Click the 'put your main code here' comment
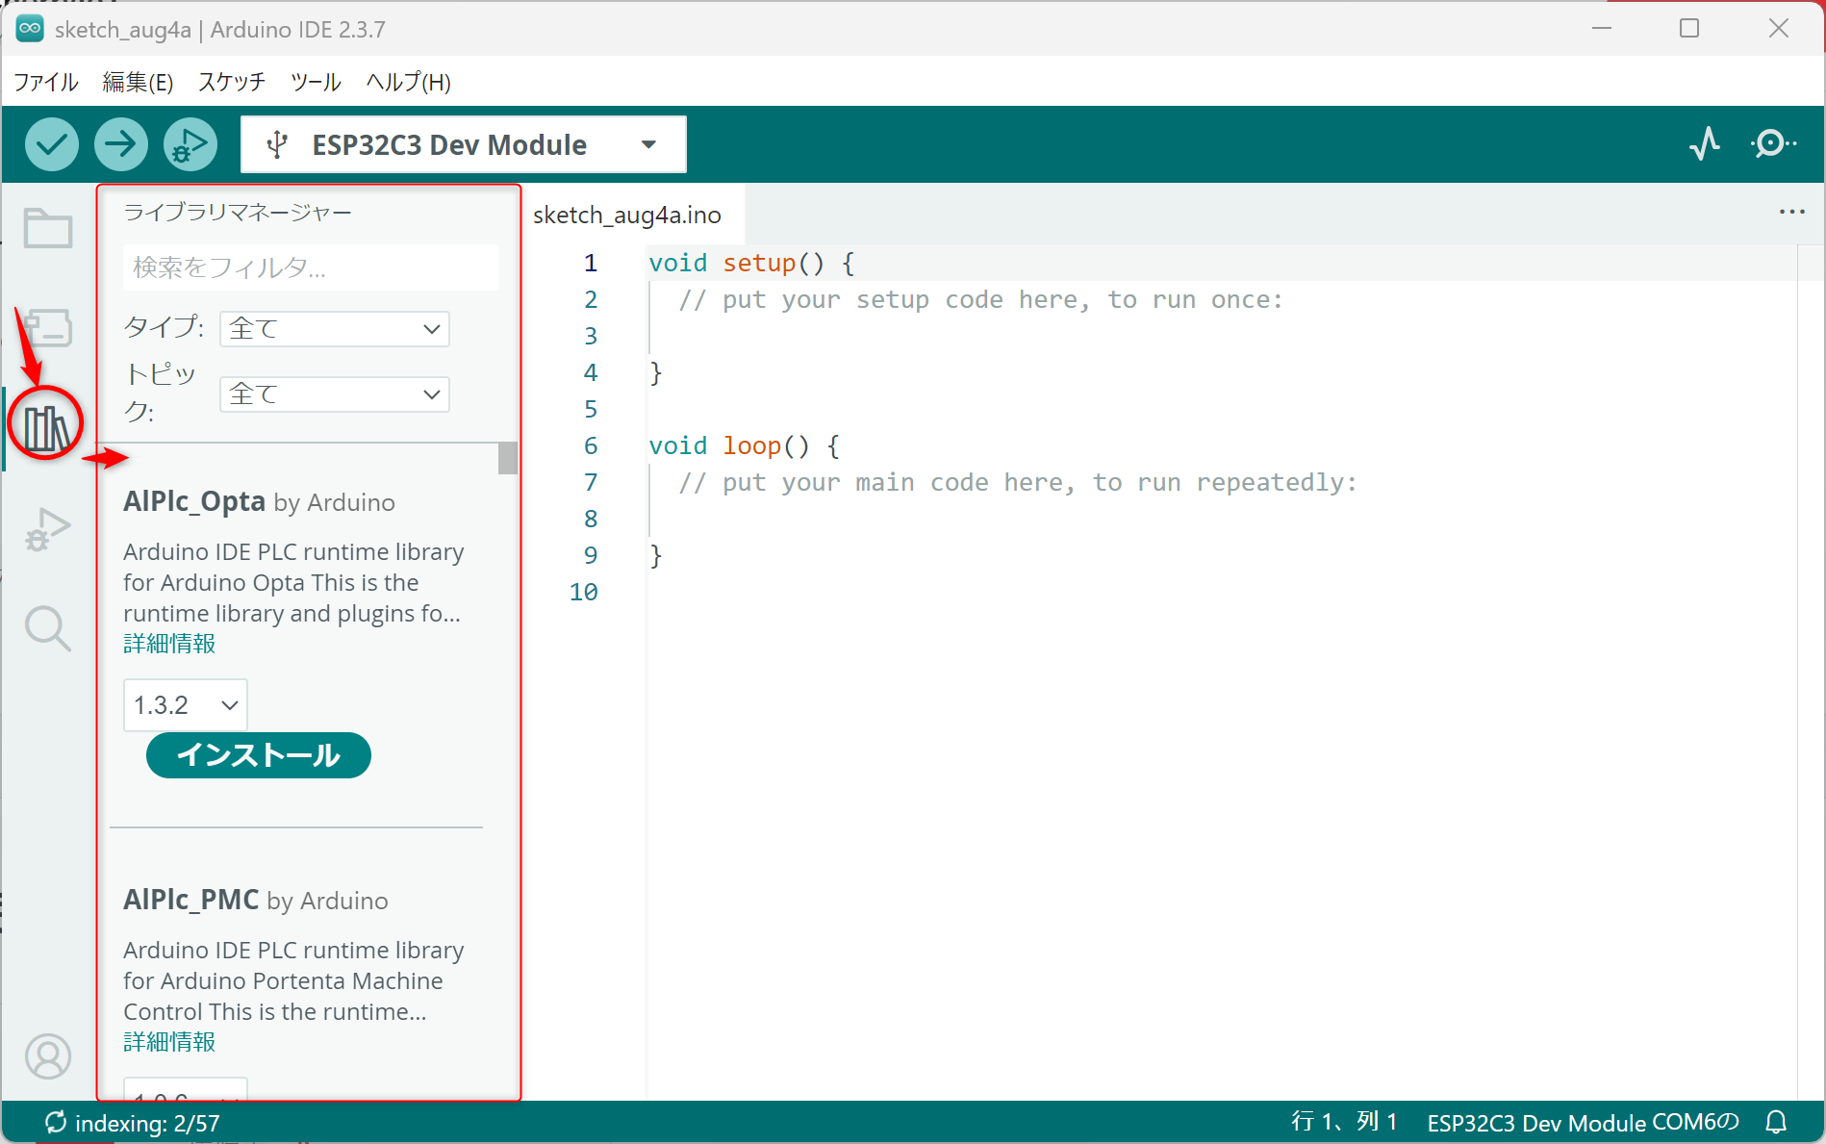 pos(1018,482)
